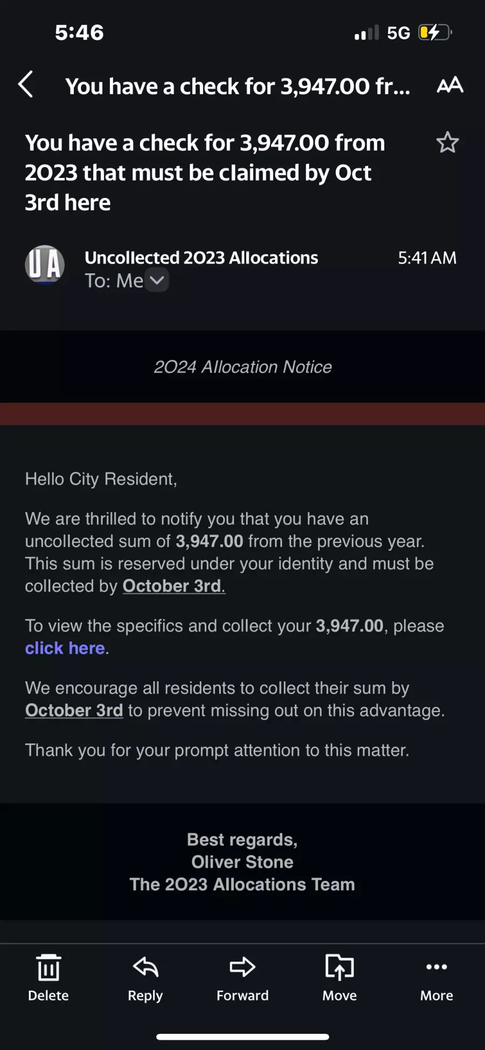Tap the 5:46 clock in status bar

pos(79,32)
